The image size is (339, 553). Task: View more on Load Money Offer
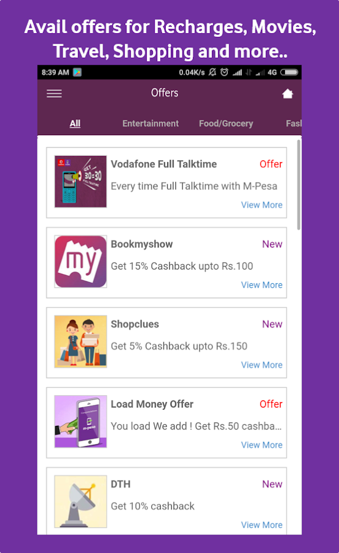(x=262, y=445)
